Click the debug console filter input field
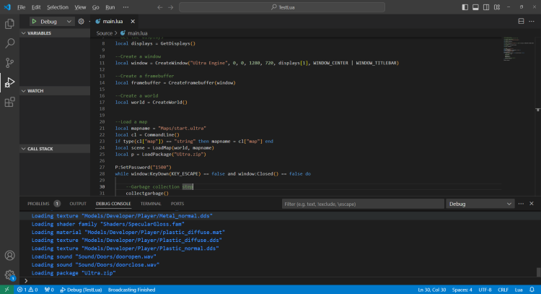This screenshot has width=541, height=294. coord(361,204)
